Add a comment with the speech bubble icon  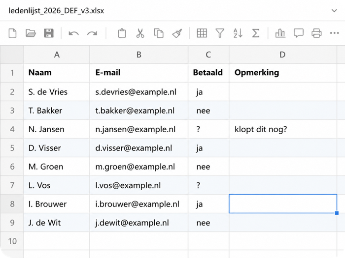299,33
